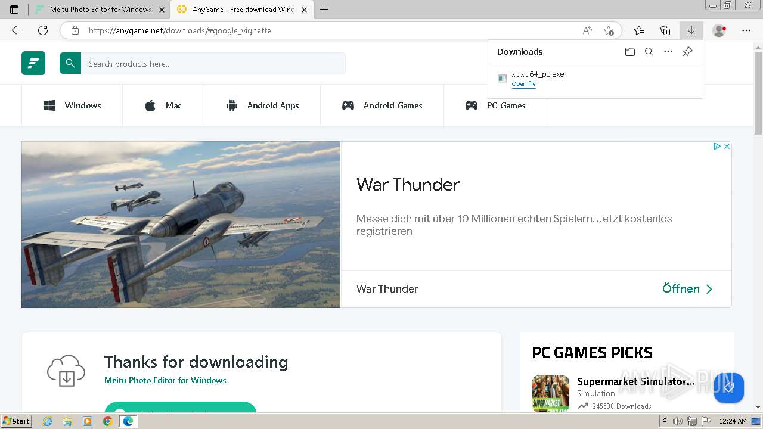Search downloads in Downloads panel
763x429 pixels.
click(649, 52)
